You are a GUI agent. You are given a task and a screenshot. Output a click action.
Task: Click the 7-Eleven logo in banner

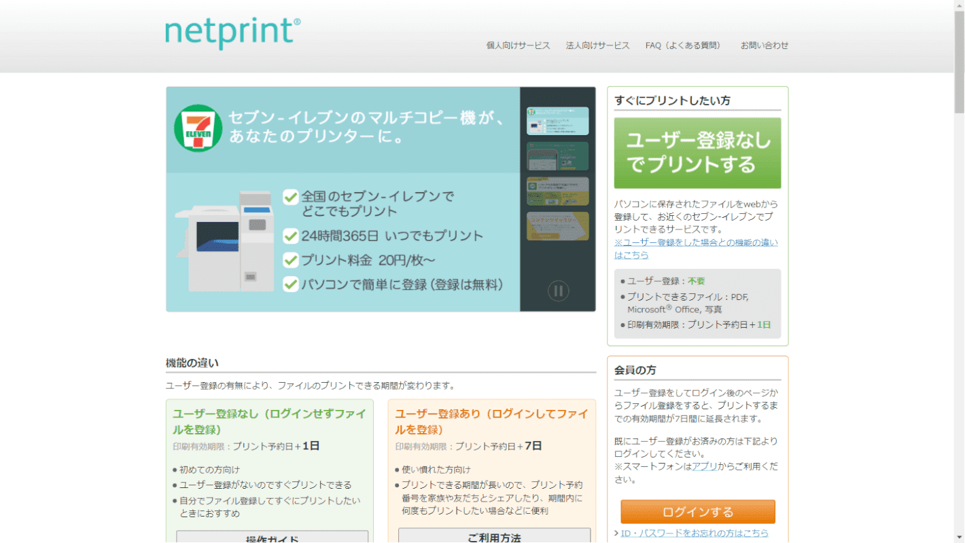[198, 128]
